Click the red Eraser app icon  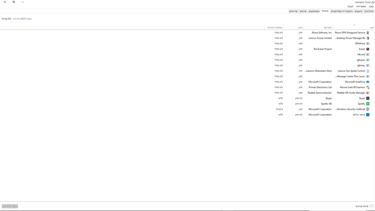click(368, 49)
